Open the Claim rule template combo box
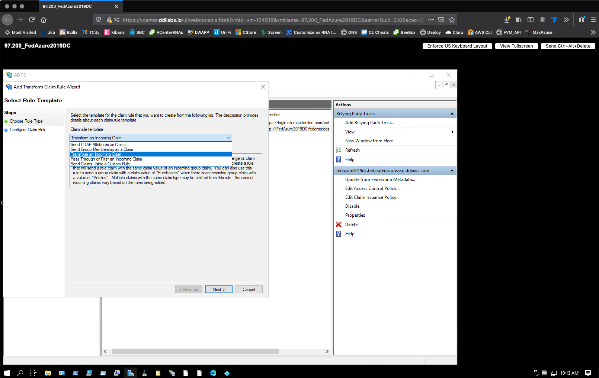This screenshot has width=599, height=378. point(151,138)
